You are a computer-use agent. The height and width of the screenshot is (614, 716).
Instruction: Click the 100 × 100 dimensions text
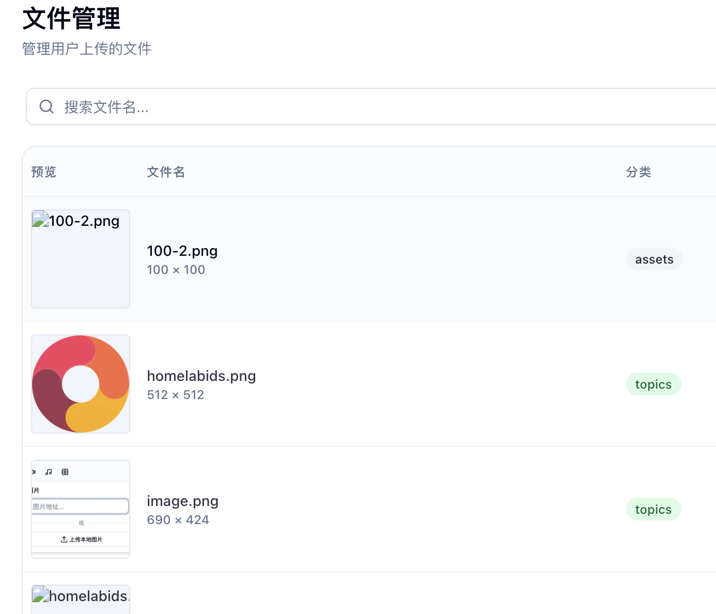[x=176, y=270]
